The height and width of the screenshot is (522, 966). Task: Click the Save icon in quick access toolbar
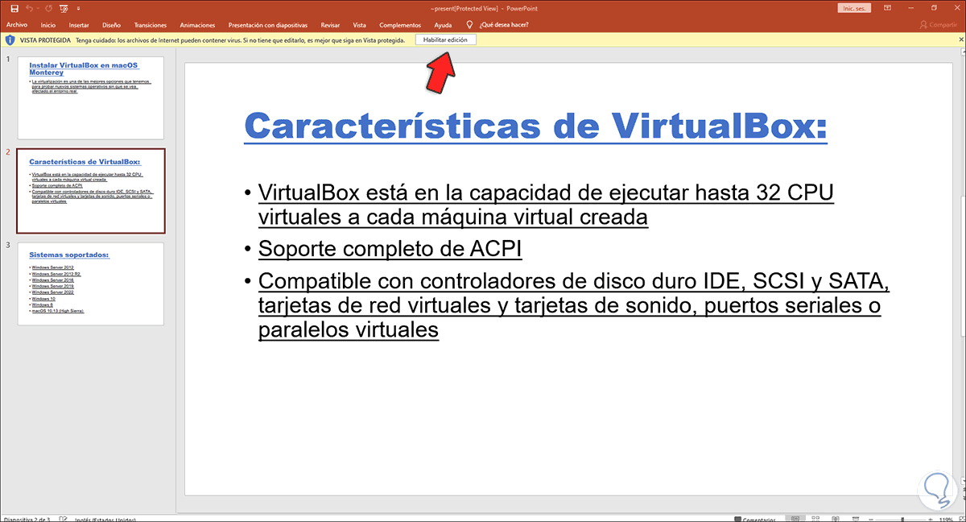(x=14, y=8)
